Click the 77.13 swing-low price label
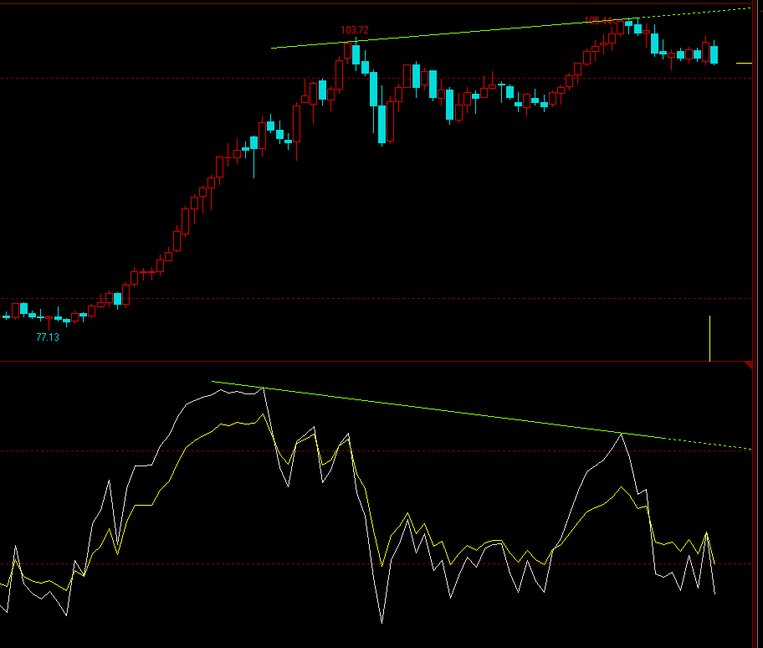Viewport: 763px width, 648px height. [48, 338]
